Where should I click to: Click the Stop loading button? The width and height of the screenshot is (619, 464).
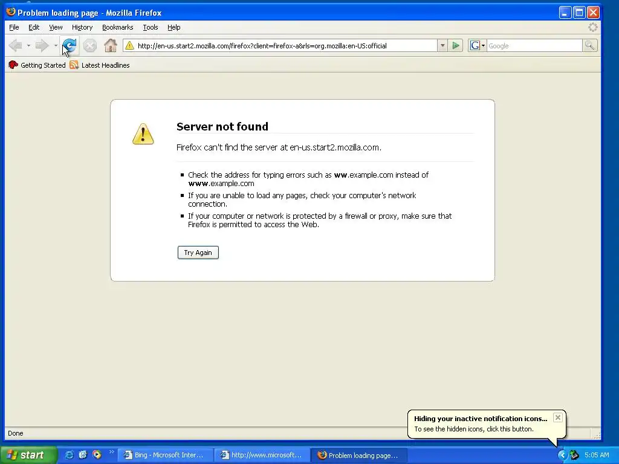pos(90,46)
